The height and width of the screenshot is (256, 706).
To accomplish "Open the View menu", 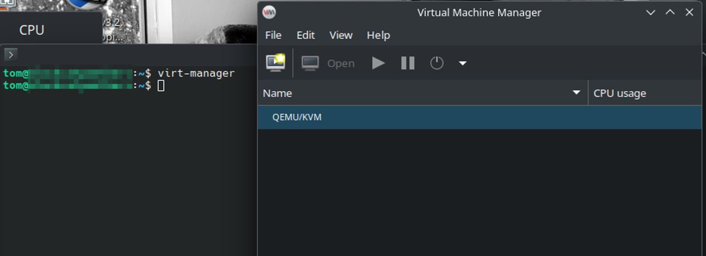I will pos(341,35).
